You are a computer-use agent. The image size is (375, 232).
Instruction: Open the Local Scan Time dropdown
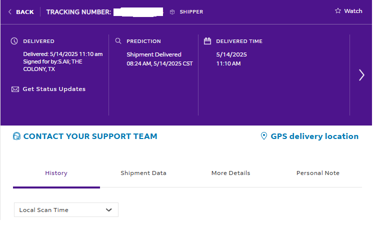pyautogui.click(x=66, y=210)
